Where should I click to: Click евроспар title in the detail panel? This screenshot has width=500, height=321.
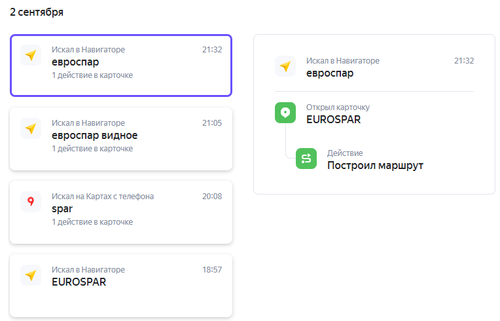(330, 73)
